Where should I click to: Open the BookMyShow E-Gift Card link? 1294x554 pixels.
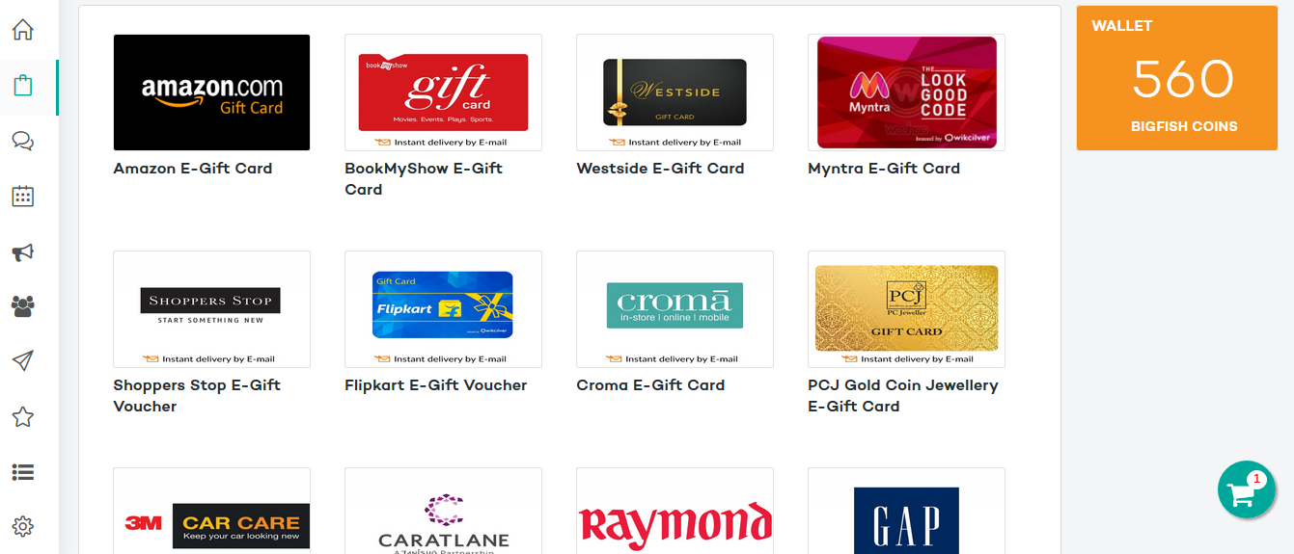tap(424, 178)
